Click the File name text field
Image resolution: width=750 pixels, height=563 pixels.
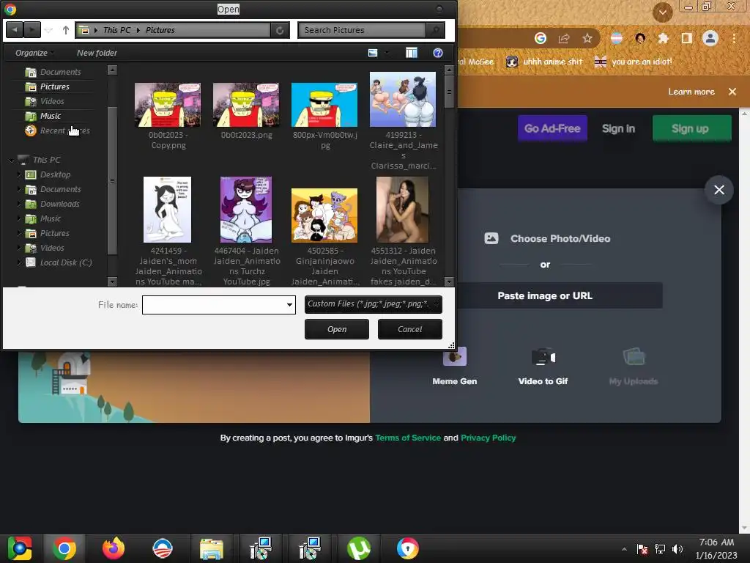213,305
